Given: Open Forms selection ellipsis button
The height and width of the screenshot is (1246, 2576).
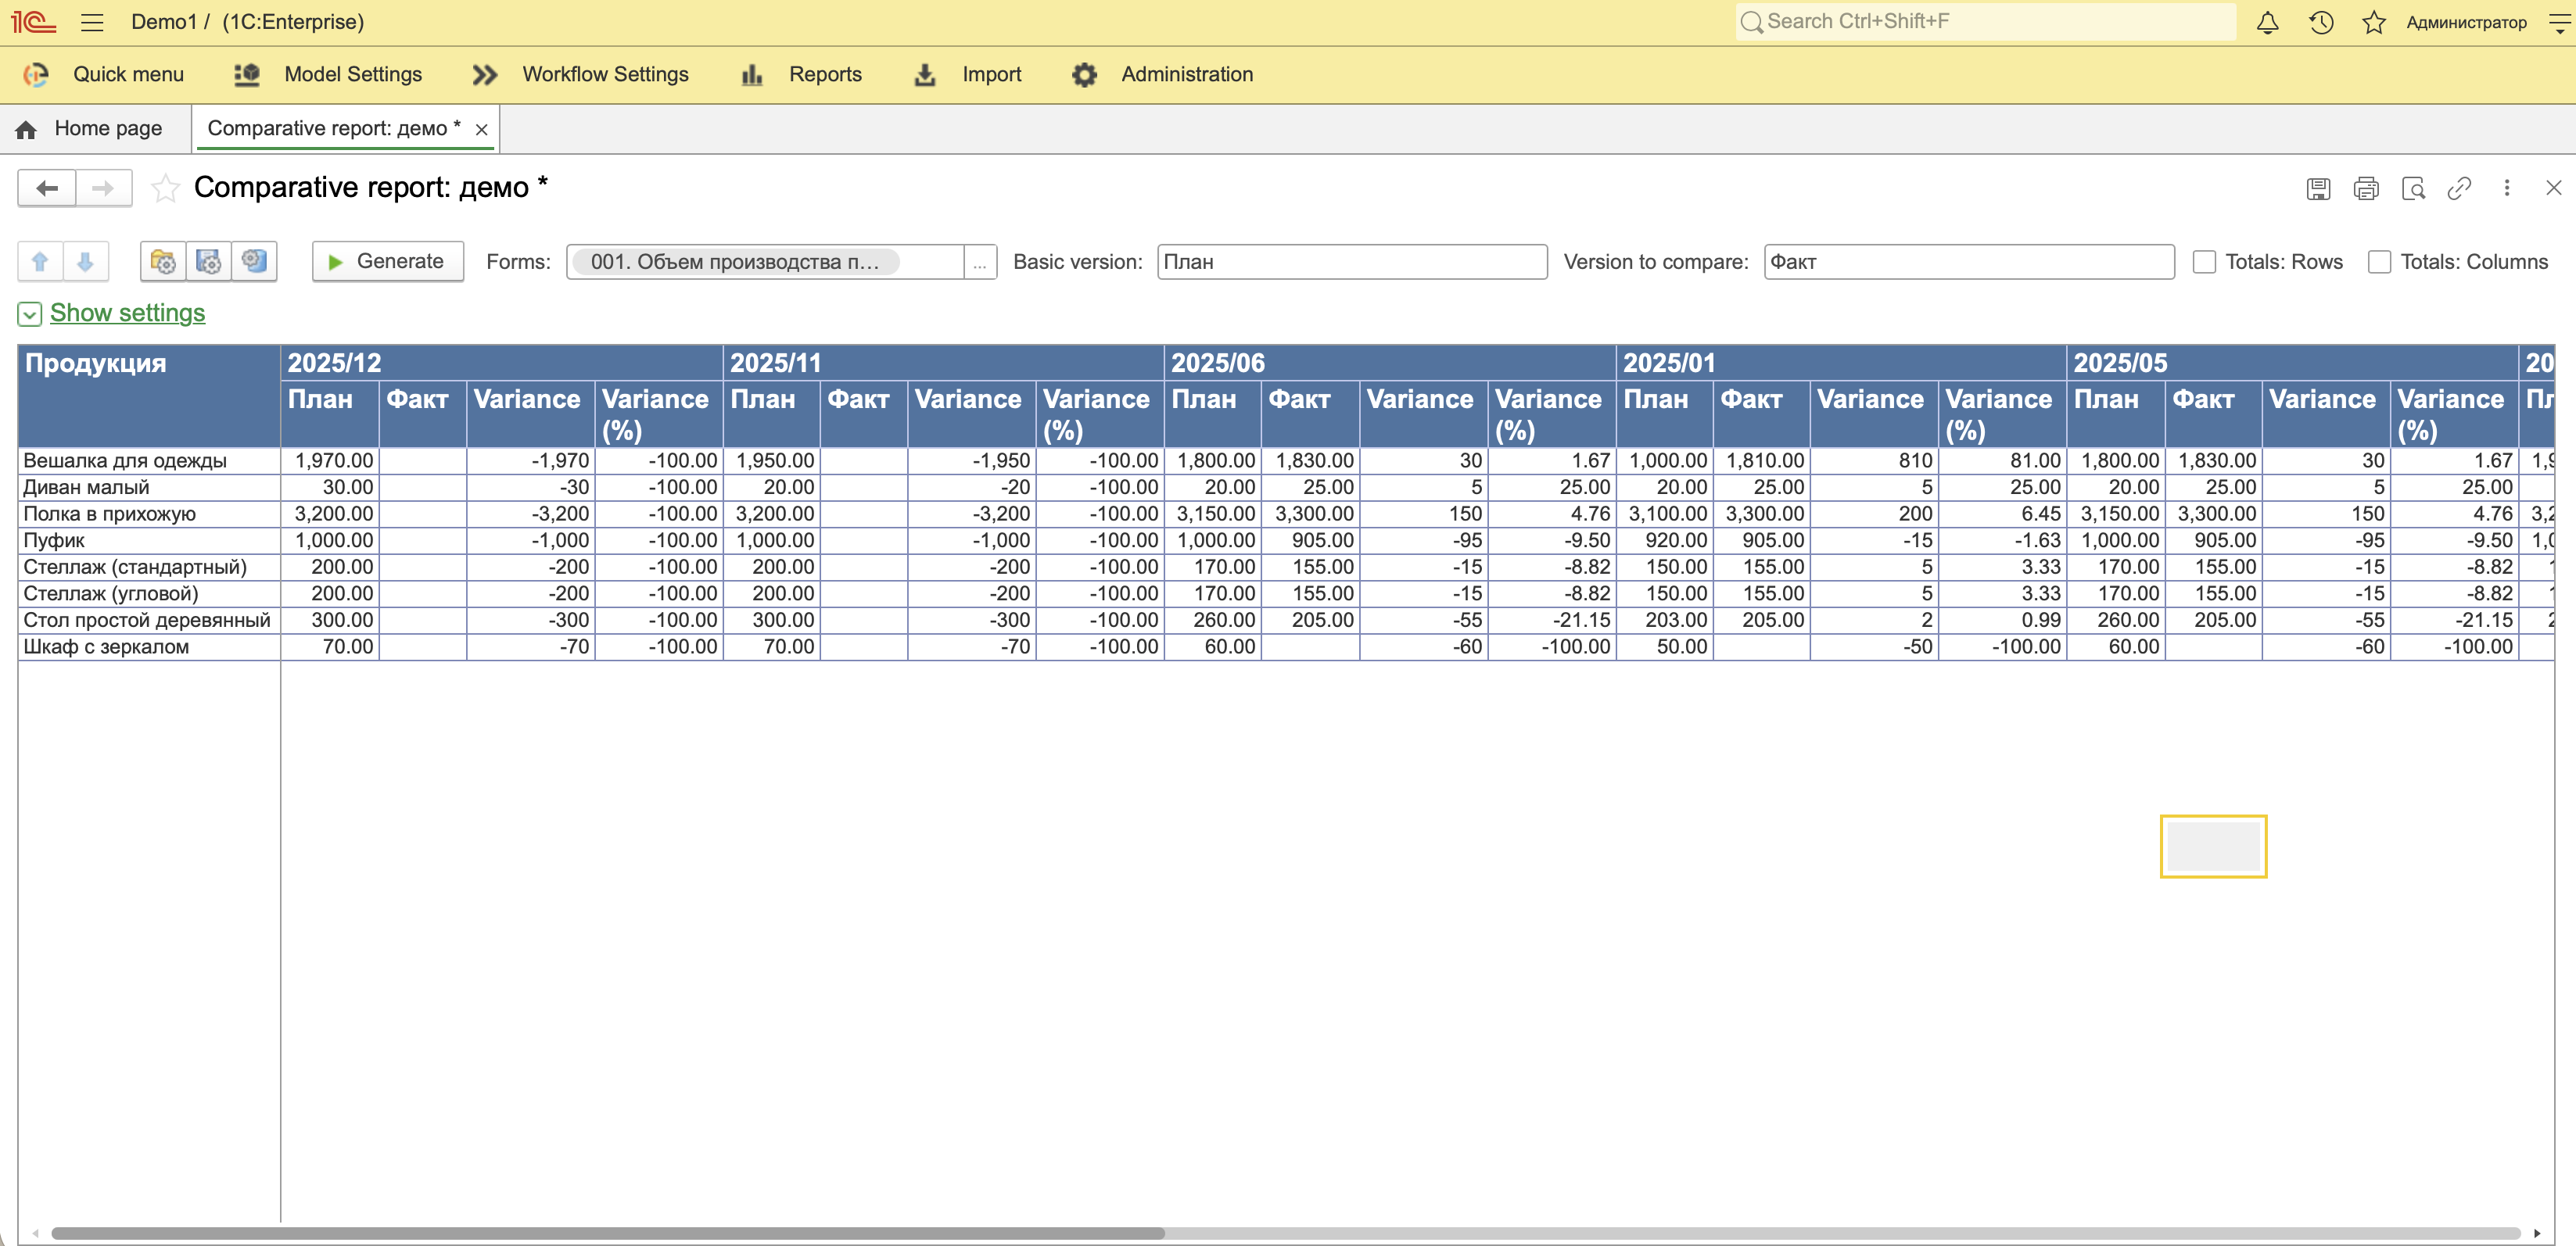Looking at the screenshot, I should coord(980,263).
